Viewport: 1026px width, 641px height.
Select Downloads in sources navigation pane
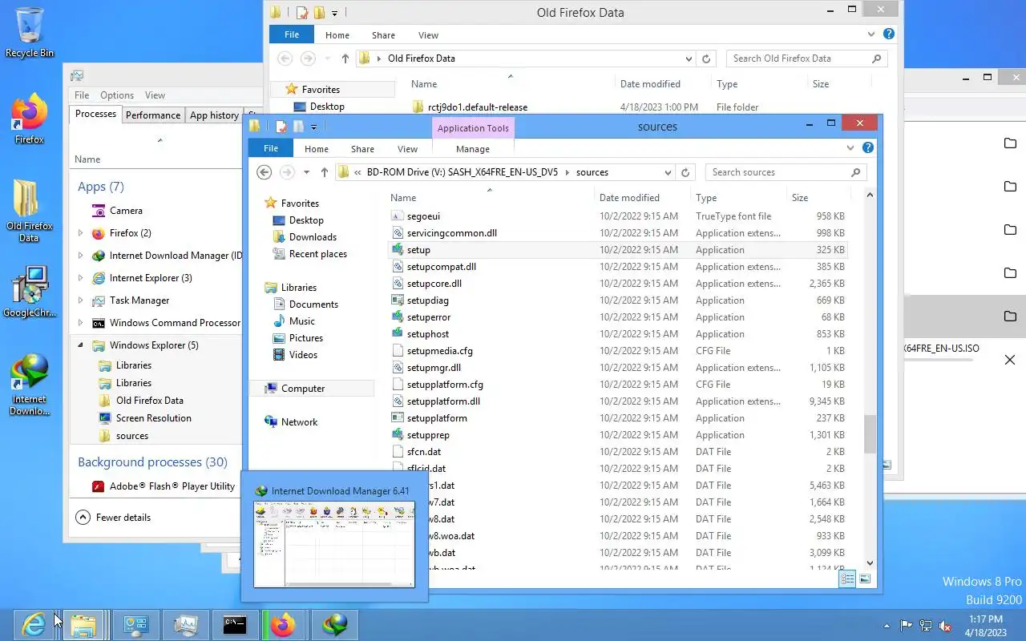click(313, 237)
